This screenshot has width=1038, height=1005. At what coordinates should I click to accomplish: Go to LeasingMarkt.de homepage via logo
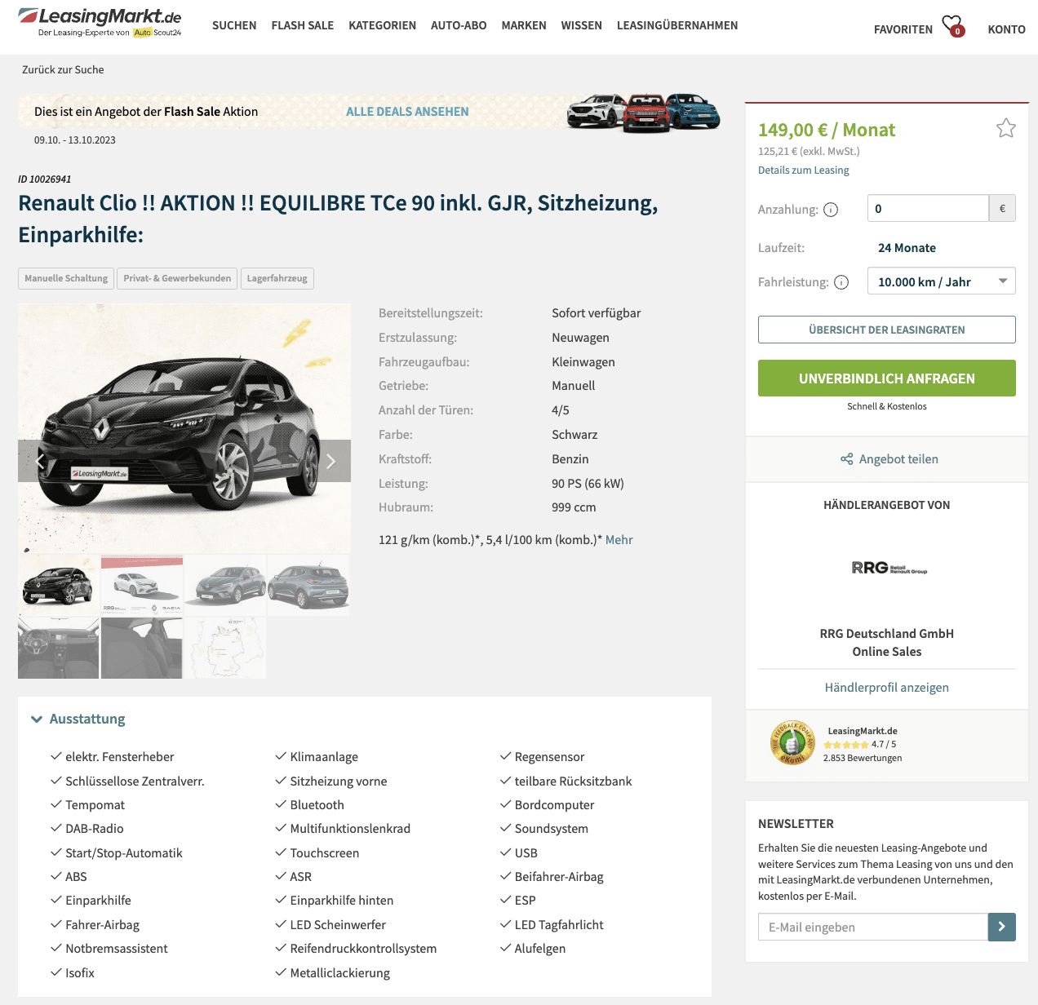(100, 22)
